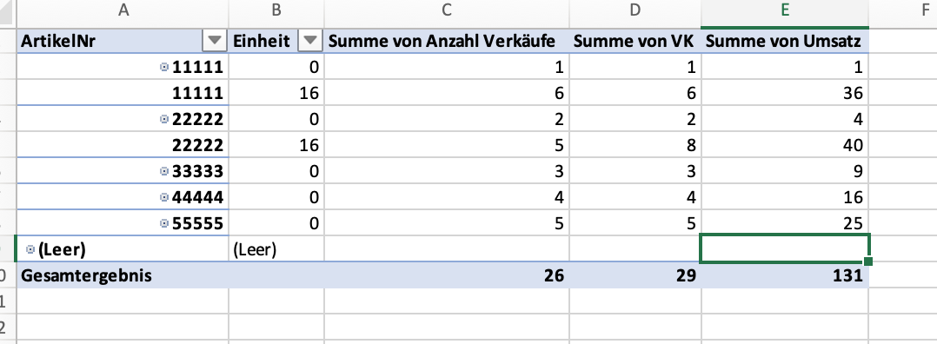Screen dimensions: 937x344
Task: Click the Summe von Umsatz header cell
Action: click(785, 41)
